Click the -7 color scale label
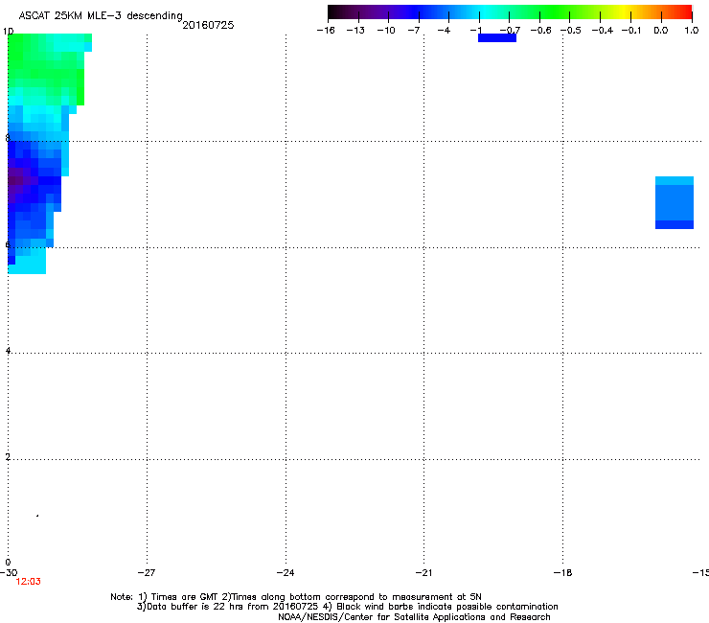 pyautogui.click(x=414, y=31)
